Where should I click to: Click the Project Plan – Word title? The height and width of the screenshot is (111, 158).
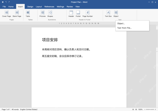click(x=79, y=2)
